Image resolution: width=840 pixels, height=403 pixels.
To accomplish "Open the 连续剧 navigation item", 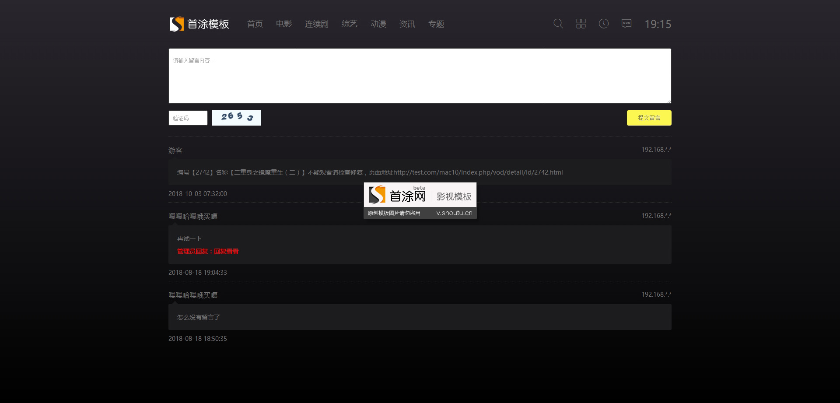I will pyautogui.click(x=317, y=24).
